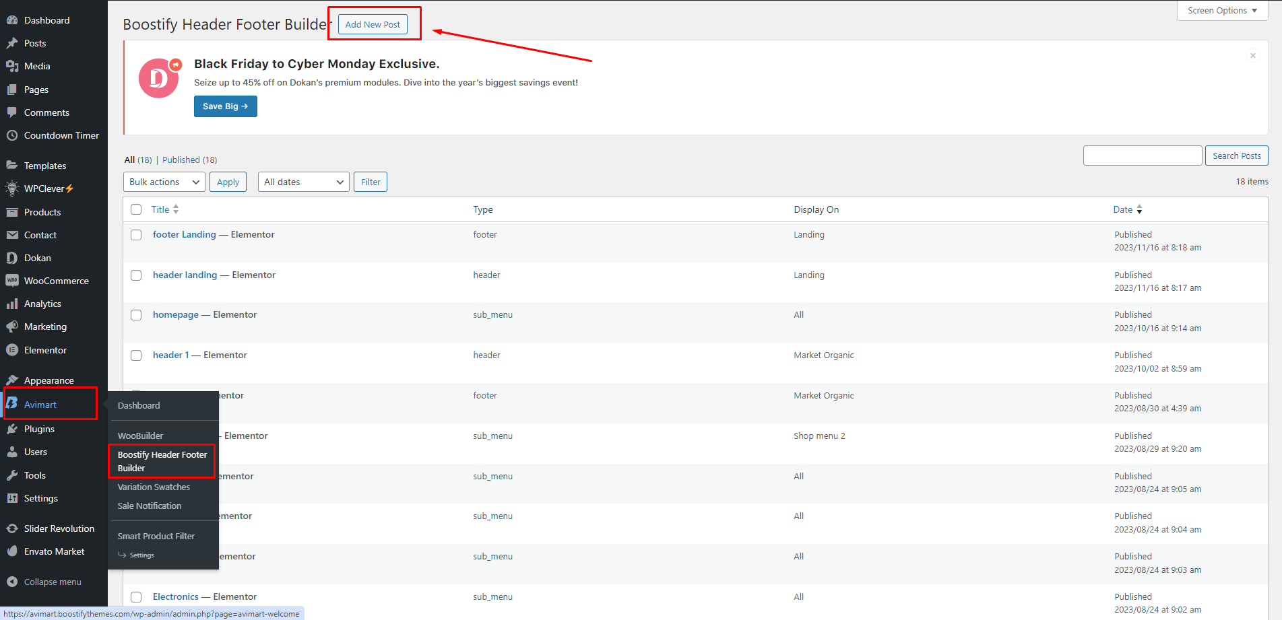The width and height of the screenshot is (1282, 620).
Task: Click the Settings sliders icon
Action: pyautogui.click(x=12, y=498)
